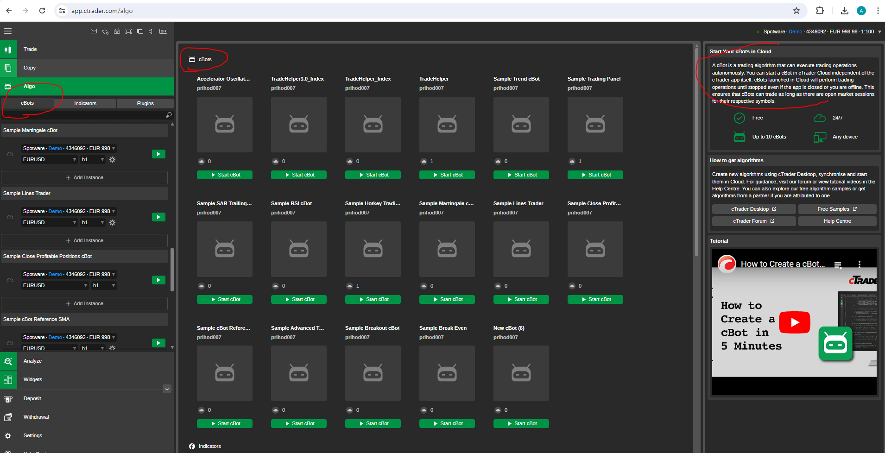The height and width of the screenshot is (453, 885).
Task: Click the Withdrawal wallet icon
Action: 8,417
